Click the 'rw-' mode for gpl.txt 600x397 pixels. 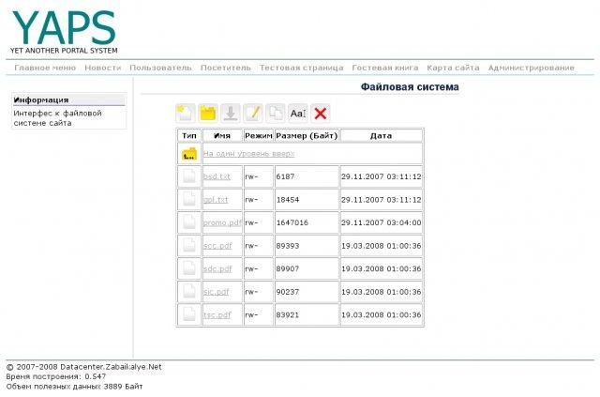[251, 200]
